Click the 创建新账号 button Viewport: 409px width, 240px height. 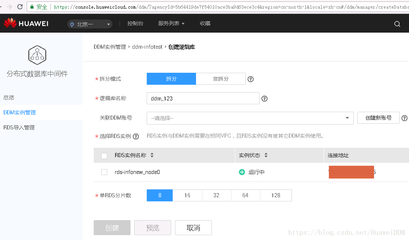378,118
